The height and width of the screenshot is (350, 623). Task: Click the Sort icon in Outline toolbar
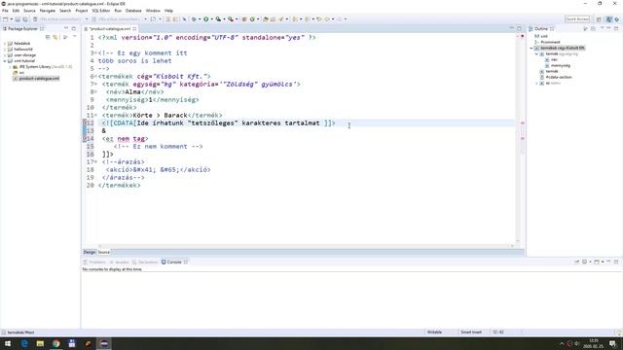(585, 28)
